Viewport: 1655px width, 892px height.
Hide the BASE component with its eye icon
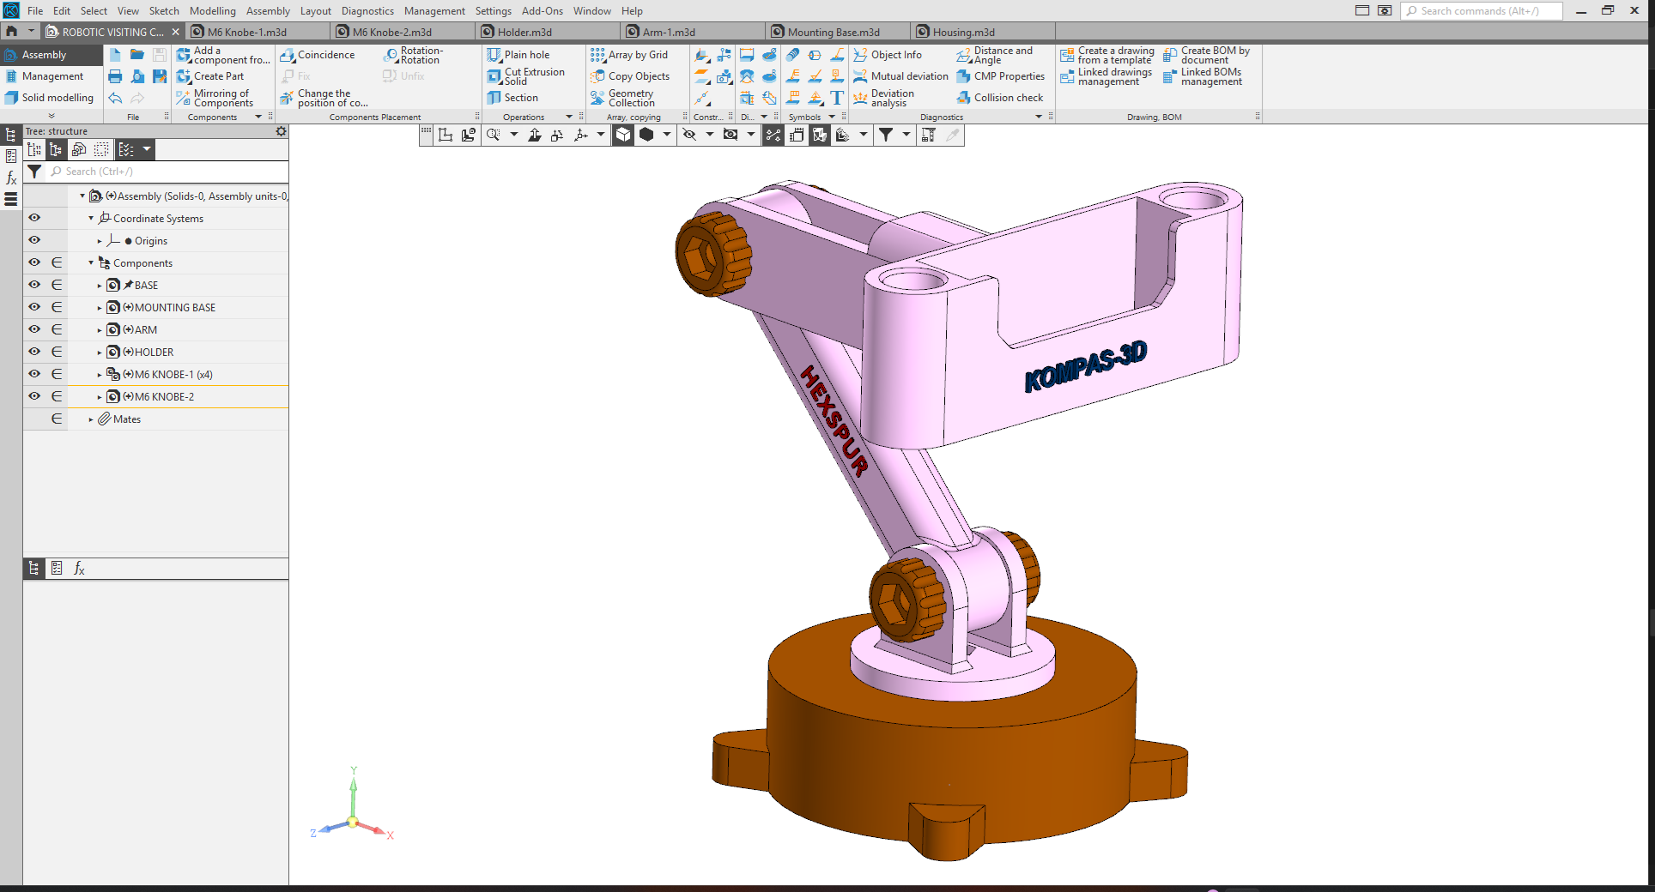coord(34,285)
